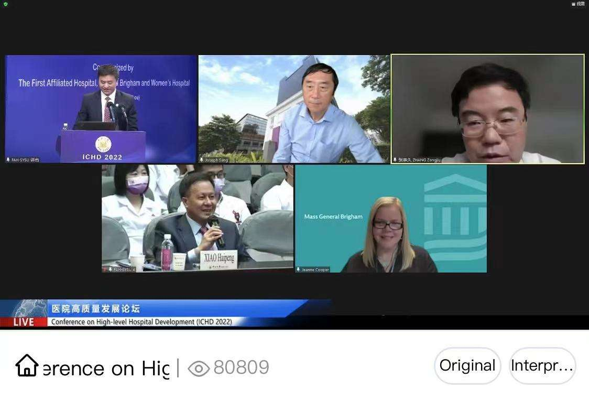Click the ZHANG Zongjiu video tile
The image size is (589, 401).
click(487, 109)
